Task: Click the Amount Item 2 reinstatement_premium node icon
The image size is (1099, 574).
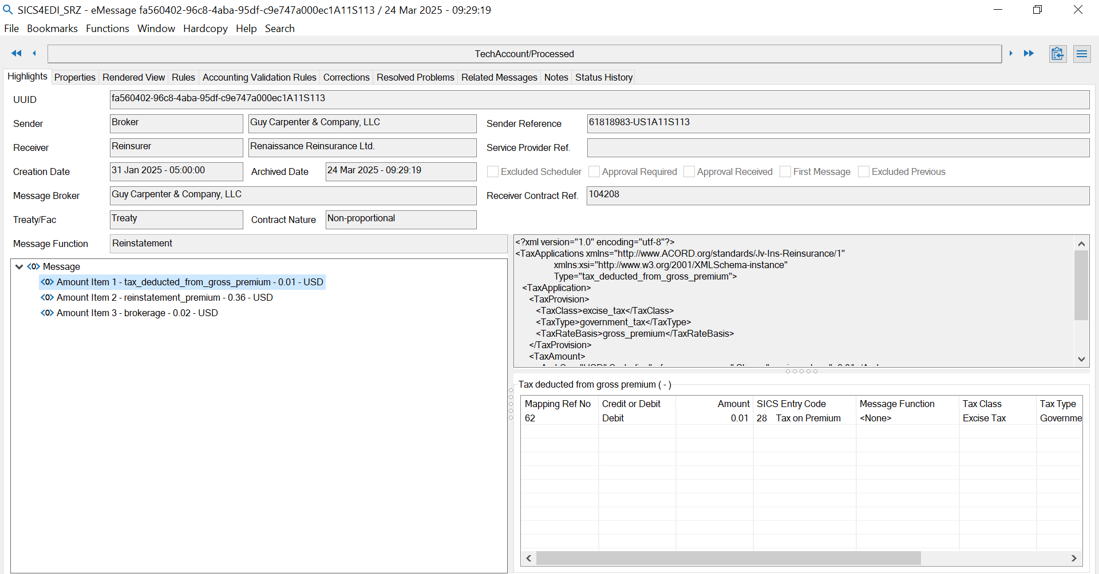Action: [47, 297]
